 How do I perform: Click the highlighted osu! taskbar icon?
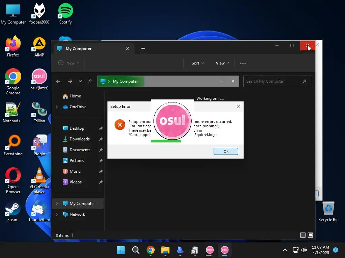[224, 250]
